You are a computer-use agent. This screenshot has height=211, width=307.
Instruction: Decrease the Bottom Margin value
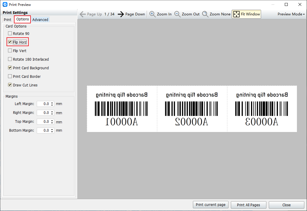pos(52,132)
